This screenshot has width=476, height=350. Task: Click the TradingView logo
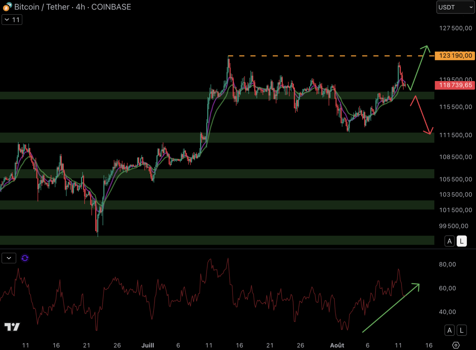pyautogui.click(x=12, y=327)
